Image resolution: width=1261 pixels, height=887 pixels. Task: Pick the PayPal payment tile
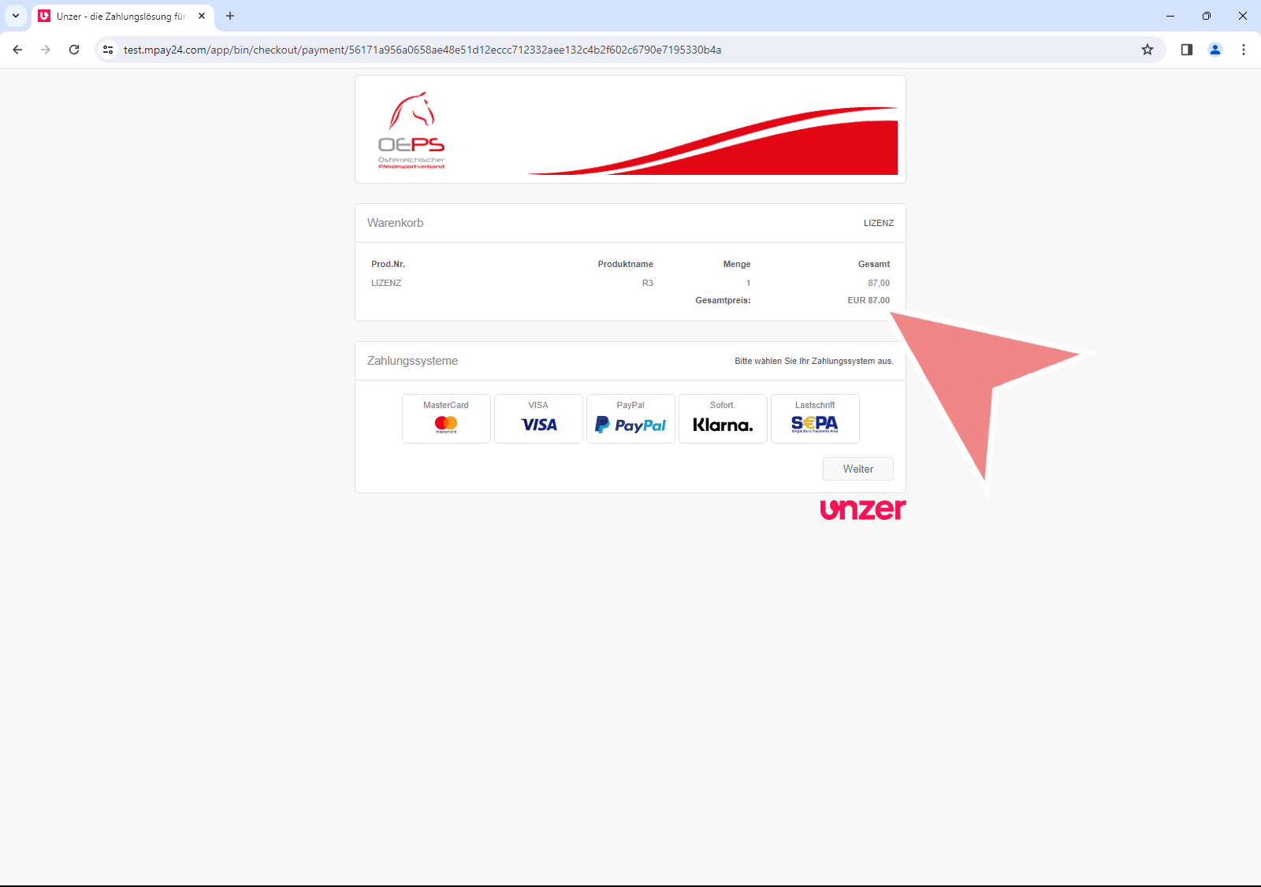click(630, 418)
